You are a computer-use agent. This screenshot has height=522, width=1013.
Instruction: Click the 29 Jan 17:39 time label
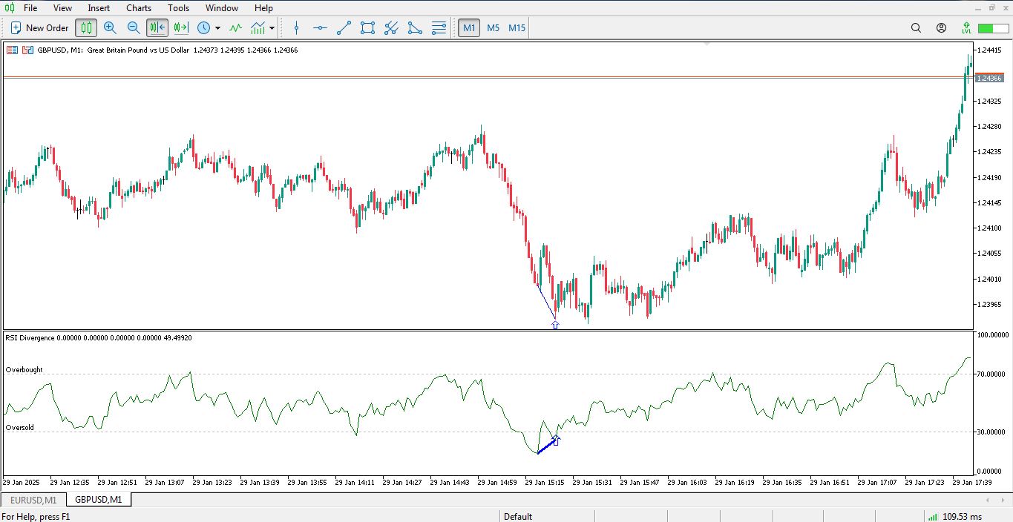(971, 482)
